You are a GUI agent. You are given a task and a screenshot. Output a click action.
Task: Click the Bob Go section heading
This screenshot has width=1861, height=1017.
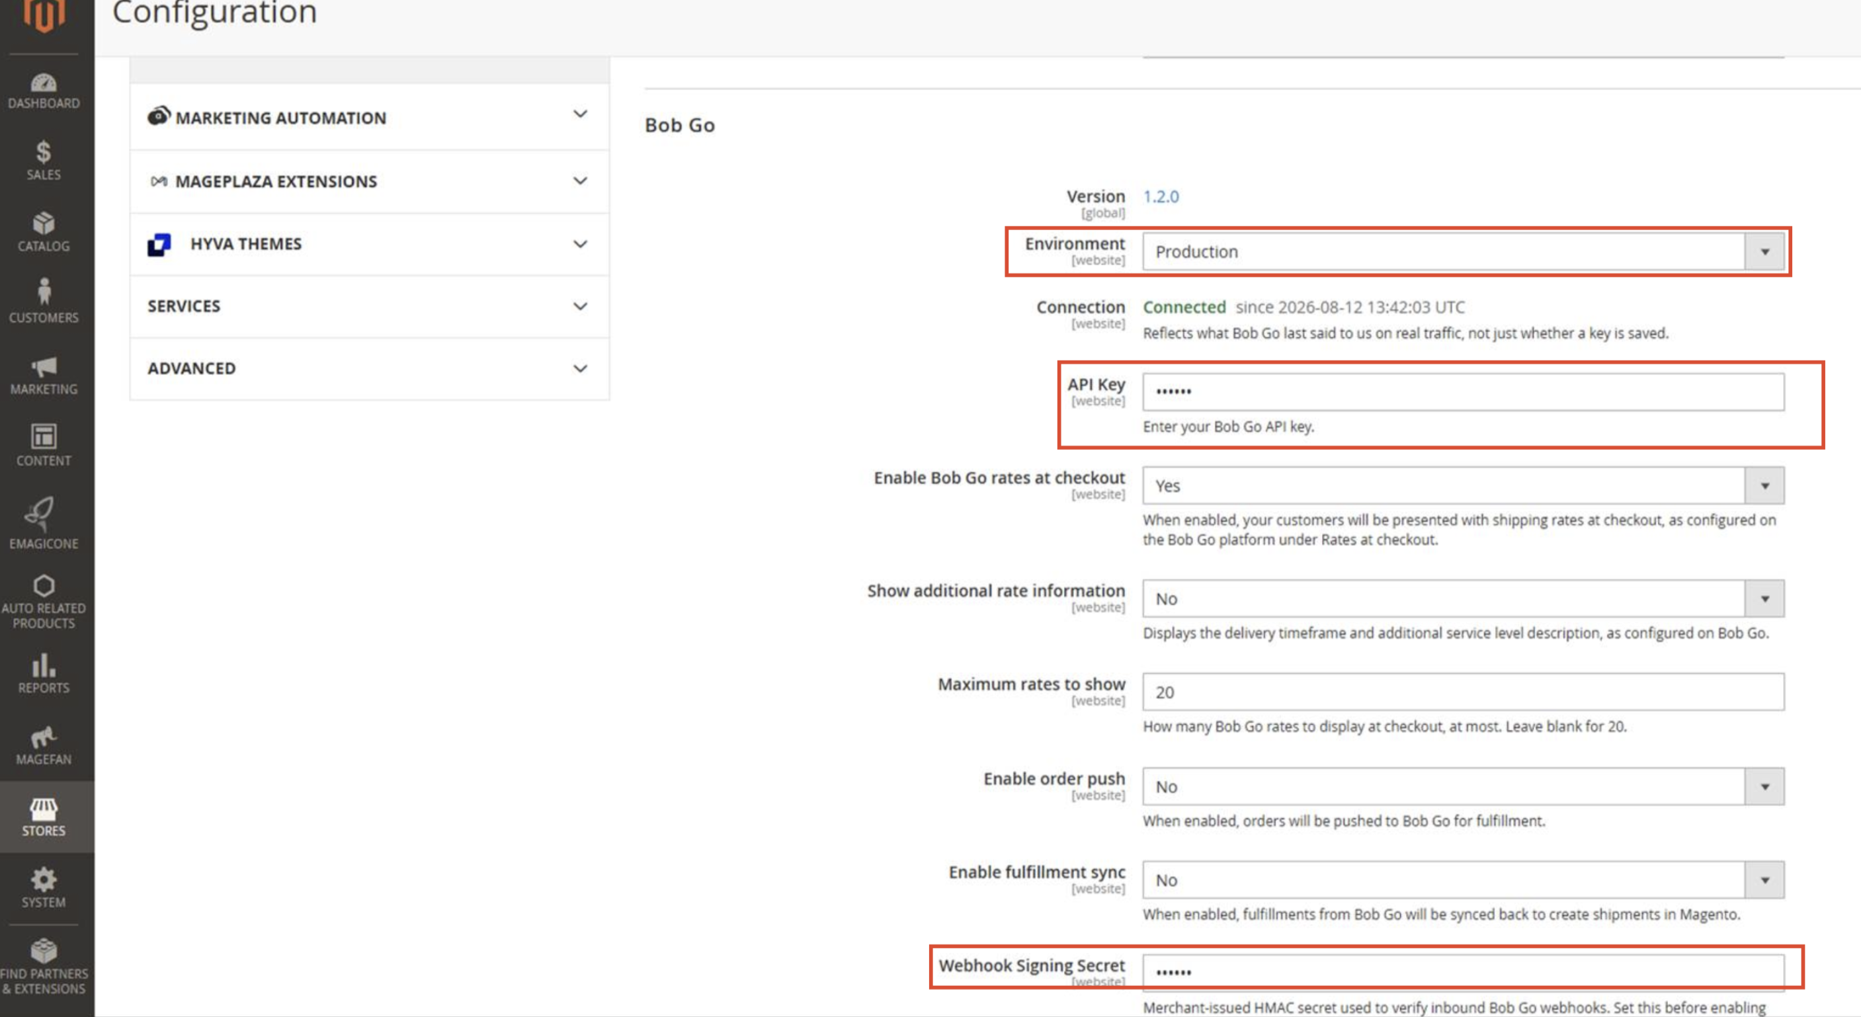coord(680,125)
